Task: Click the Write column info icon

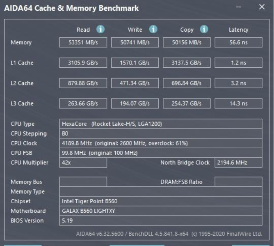Action: 153,29
